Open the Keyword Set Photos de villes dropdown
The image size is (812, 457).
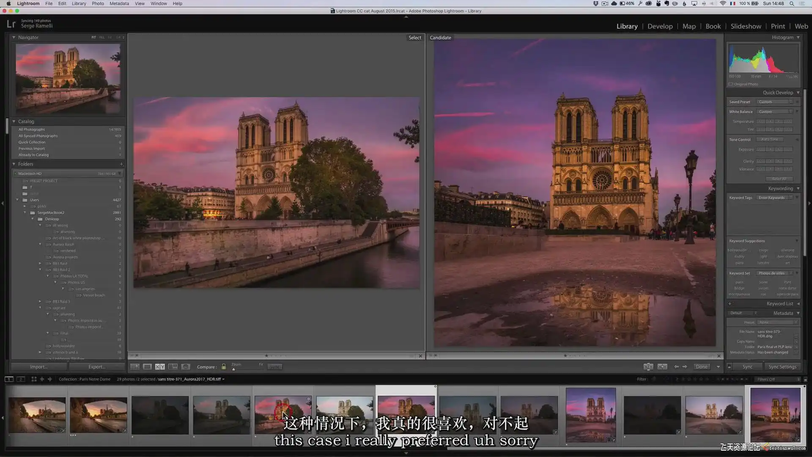click(x=775, y=273)
